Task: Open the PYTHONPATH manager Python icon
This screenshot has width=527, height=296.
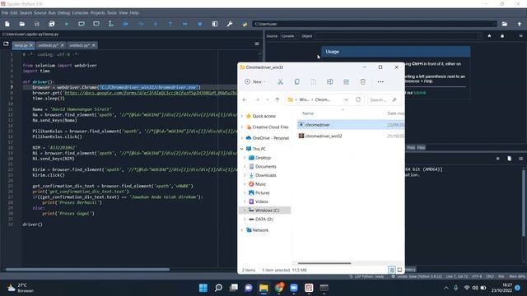Action: [x=245, y=24]
